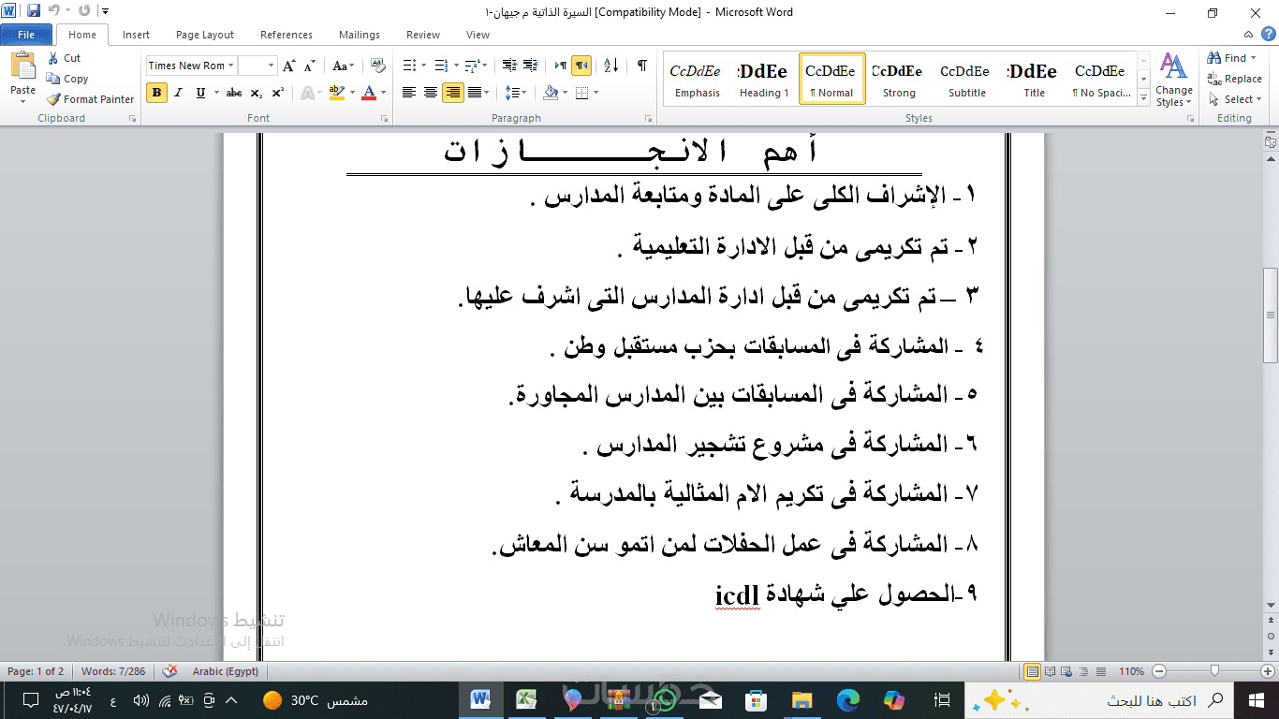Increase the paragraph indent
This screenshot has height=719, width=1279.
point(531,66)
